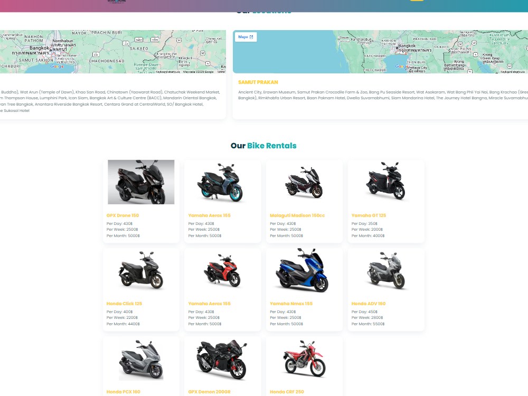This screenshot has width=528, height=396.
Task: Select the Per Week price on Yamaha Nmax 155
Action: click(286, 318)
